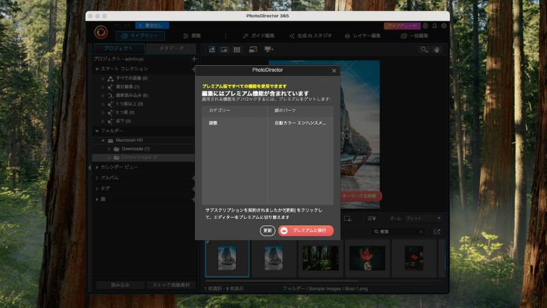The image size is (547, 308).
Task: Switch to the メタデータ panel tab
Action: point(172,48)
